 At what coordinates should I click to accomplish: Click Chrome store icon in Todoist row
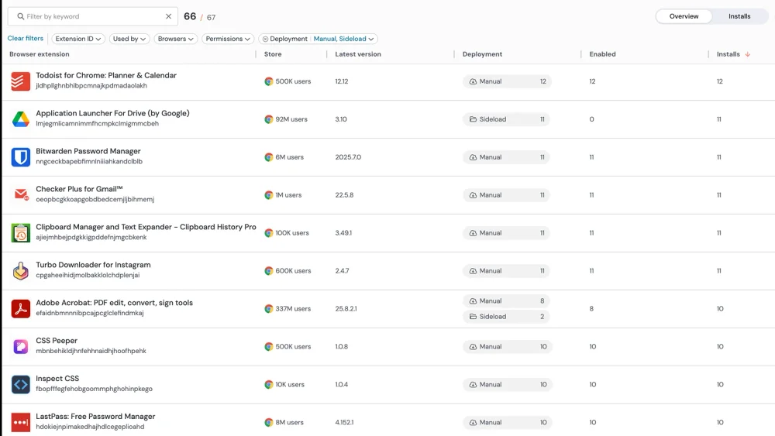coord(268,81)
